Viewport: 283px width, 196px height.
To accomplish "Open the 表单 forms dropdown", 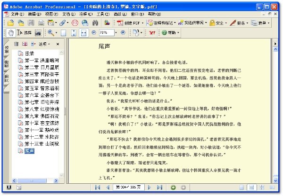I will pos(260,23).
